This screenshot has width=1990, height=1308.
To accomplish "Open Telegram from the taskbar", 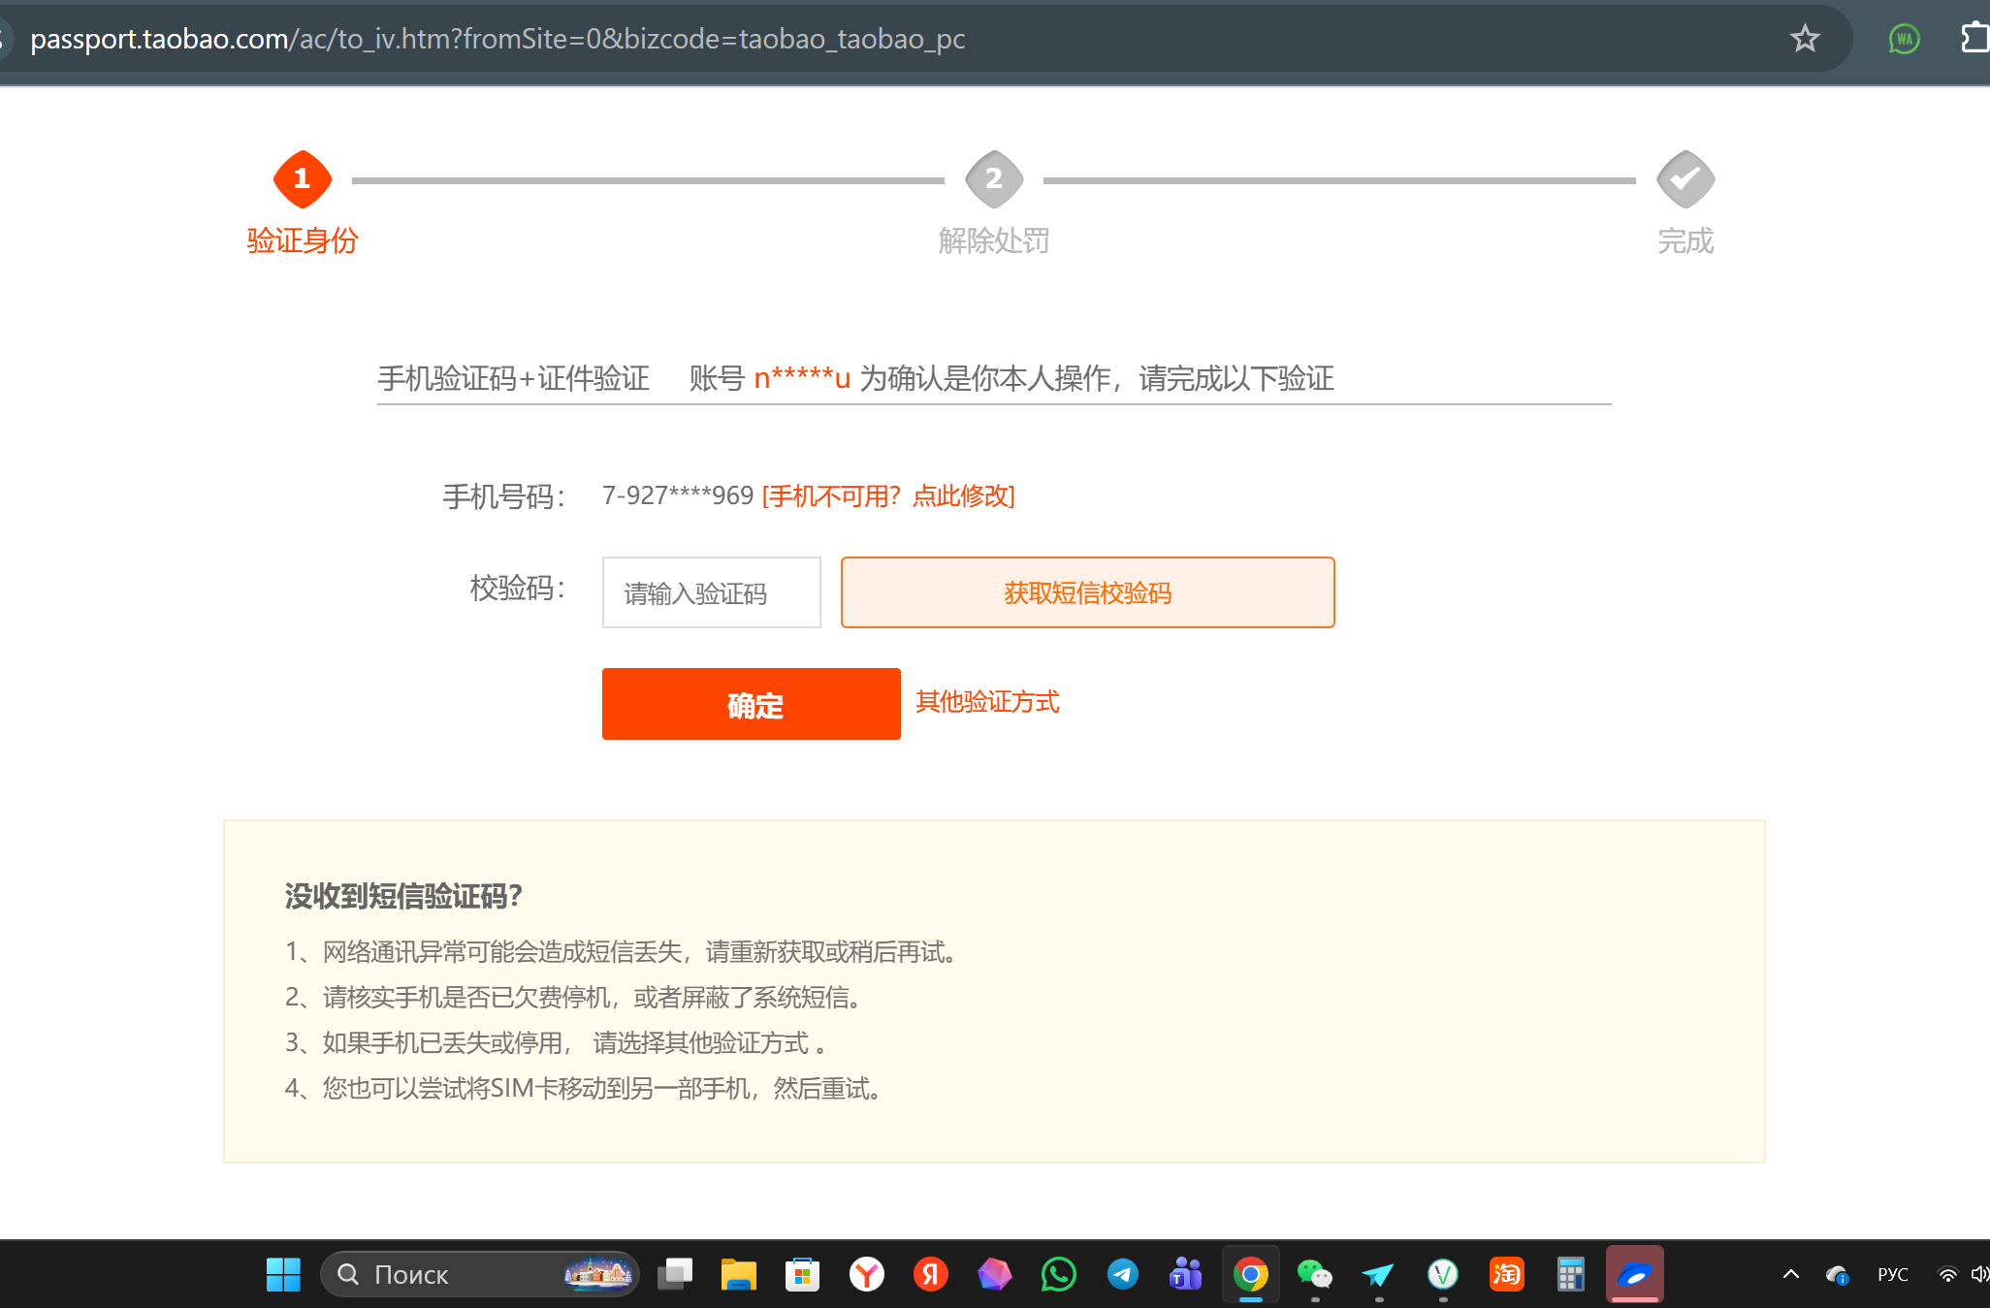I will 1122,1274.
